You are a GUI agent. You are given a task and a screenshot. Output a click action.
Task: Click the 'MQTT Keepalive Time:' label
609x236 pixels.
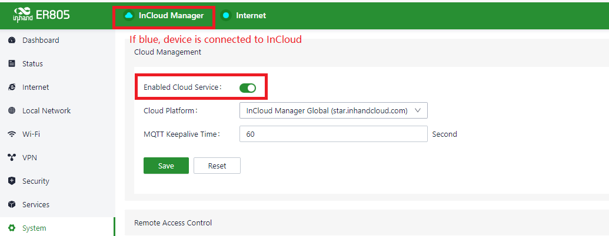(182, 134)
